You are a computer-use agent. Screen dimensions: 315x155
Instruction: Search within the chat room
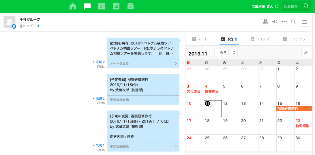click(x=293, y=22)
